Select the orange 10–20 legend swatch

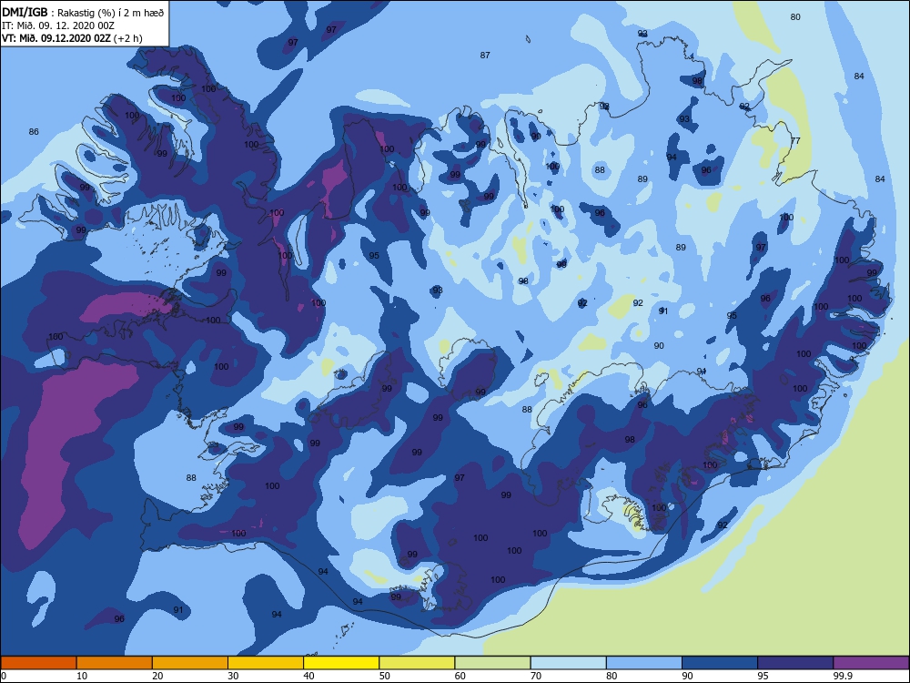[115, 663]
